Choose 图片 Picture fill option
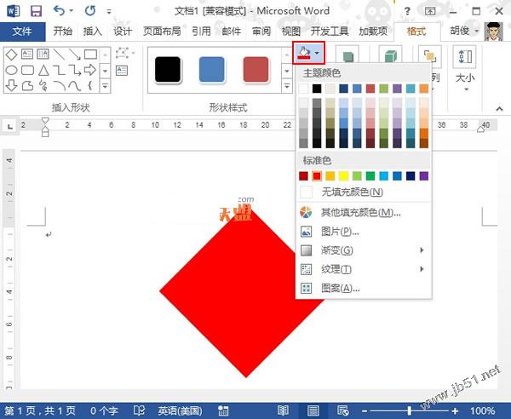Viewport: 511px width, 419px height. click(x=364, y=232)
